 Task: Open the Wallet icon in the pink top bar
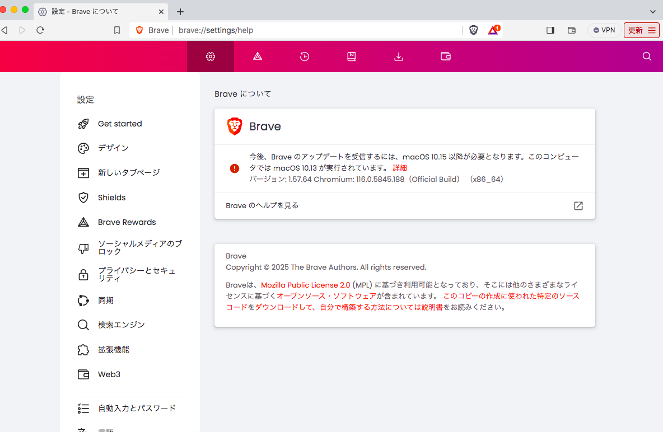[x=446, y=56]
